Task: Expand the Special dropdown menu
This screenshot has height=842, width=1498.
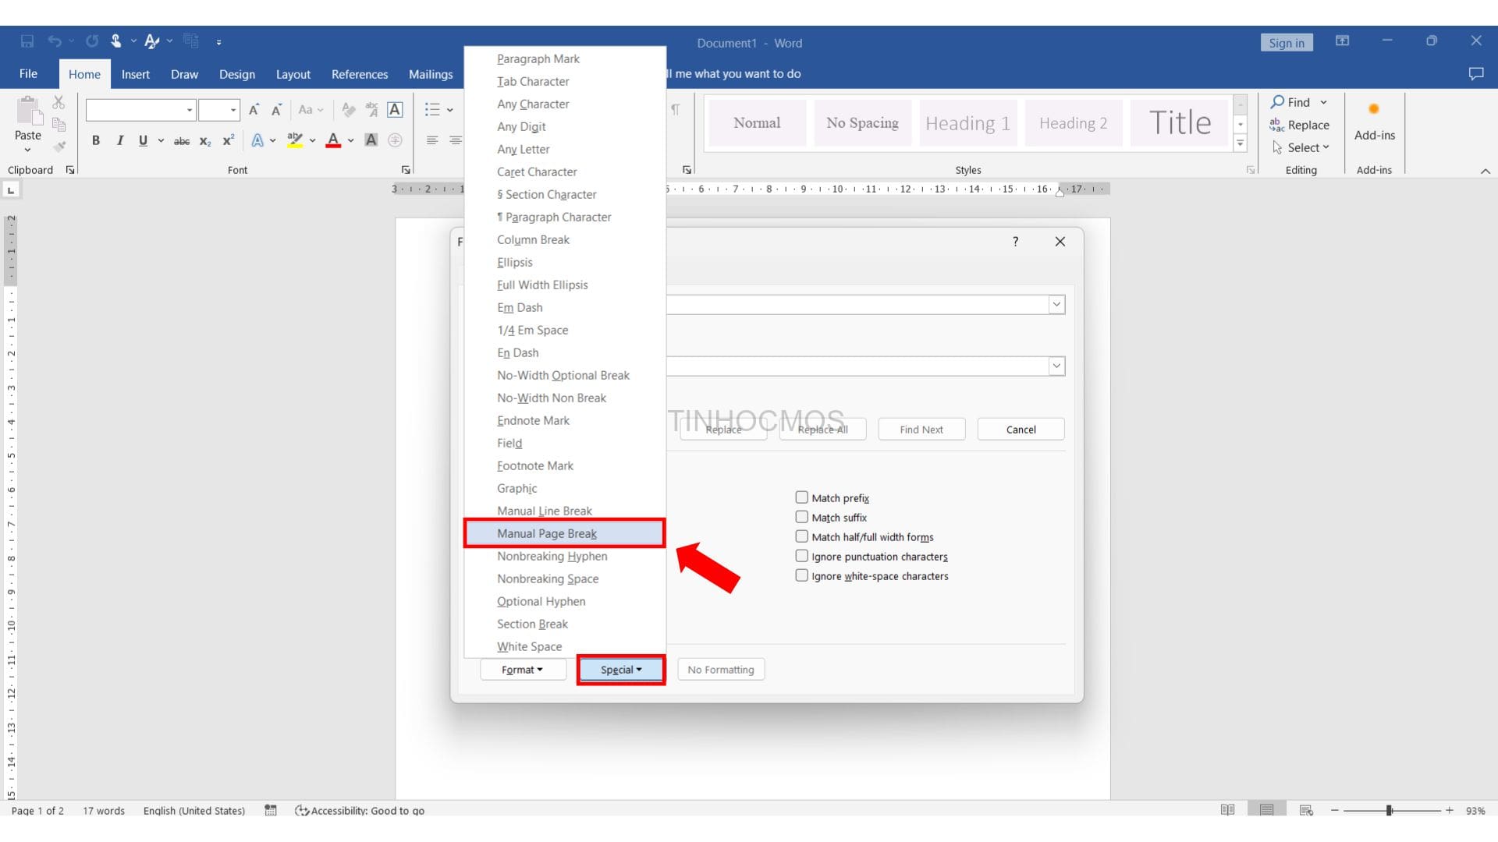Action: coord(620,669)
